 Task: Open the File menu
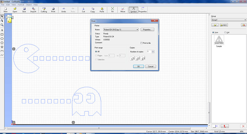(x=2, y=5)
